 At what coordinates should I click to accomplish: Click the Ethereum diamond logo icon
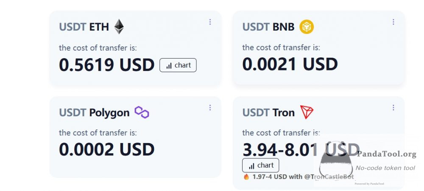coord(119,26)
